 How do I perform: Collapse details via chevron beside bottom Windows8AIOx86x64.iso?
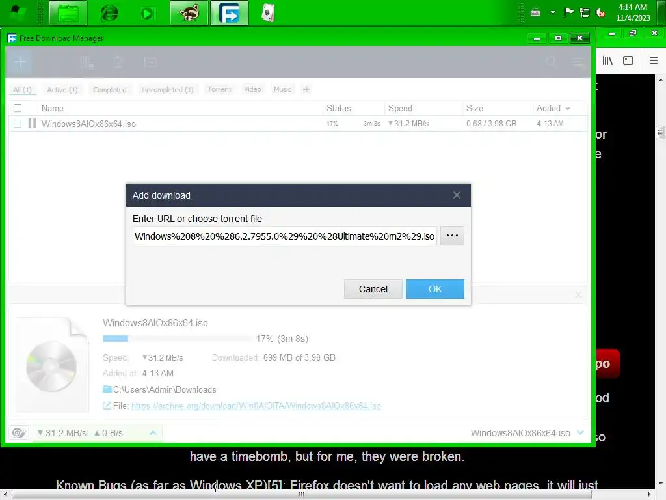click(x=581, y=433)
